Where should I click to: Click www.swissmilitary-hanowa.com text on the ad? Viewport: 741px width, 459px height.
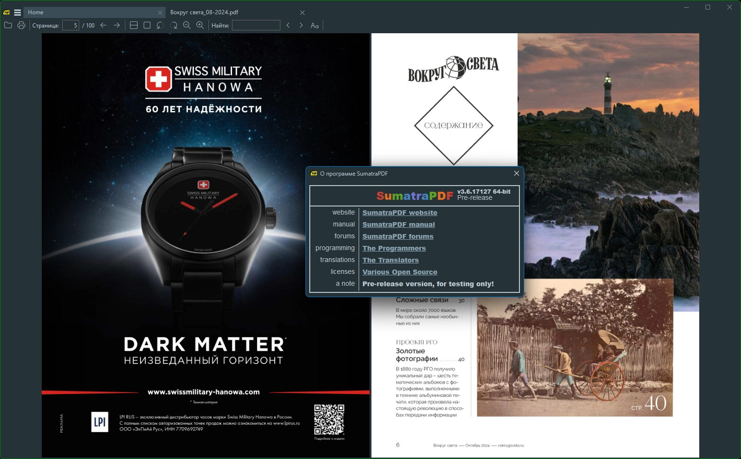(x=204, y=392)
